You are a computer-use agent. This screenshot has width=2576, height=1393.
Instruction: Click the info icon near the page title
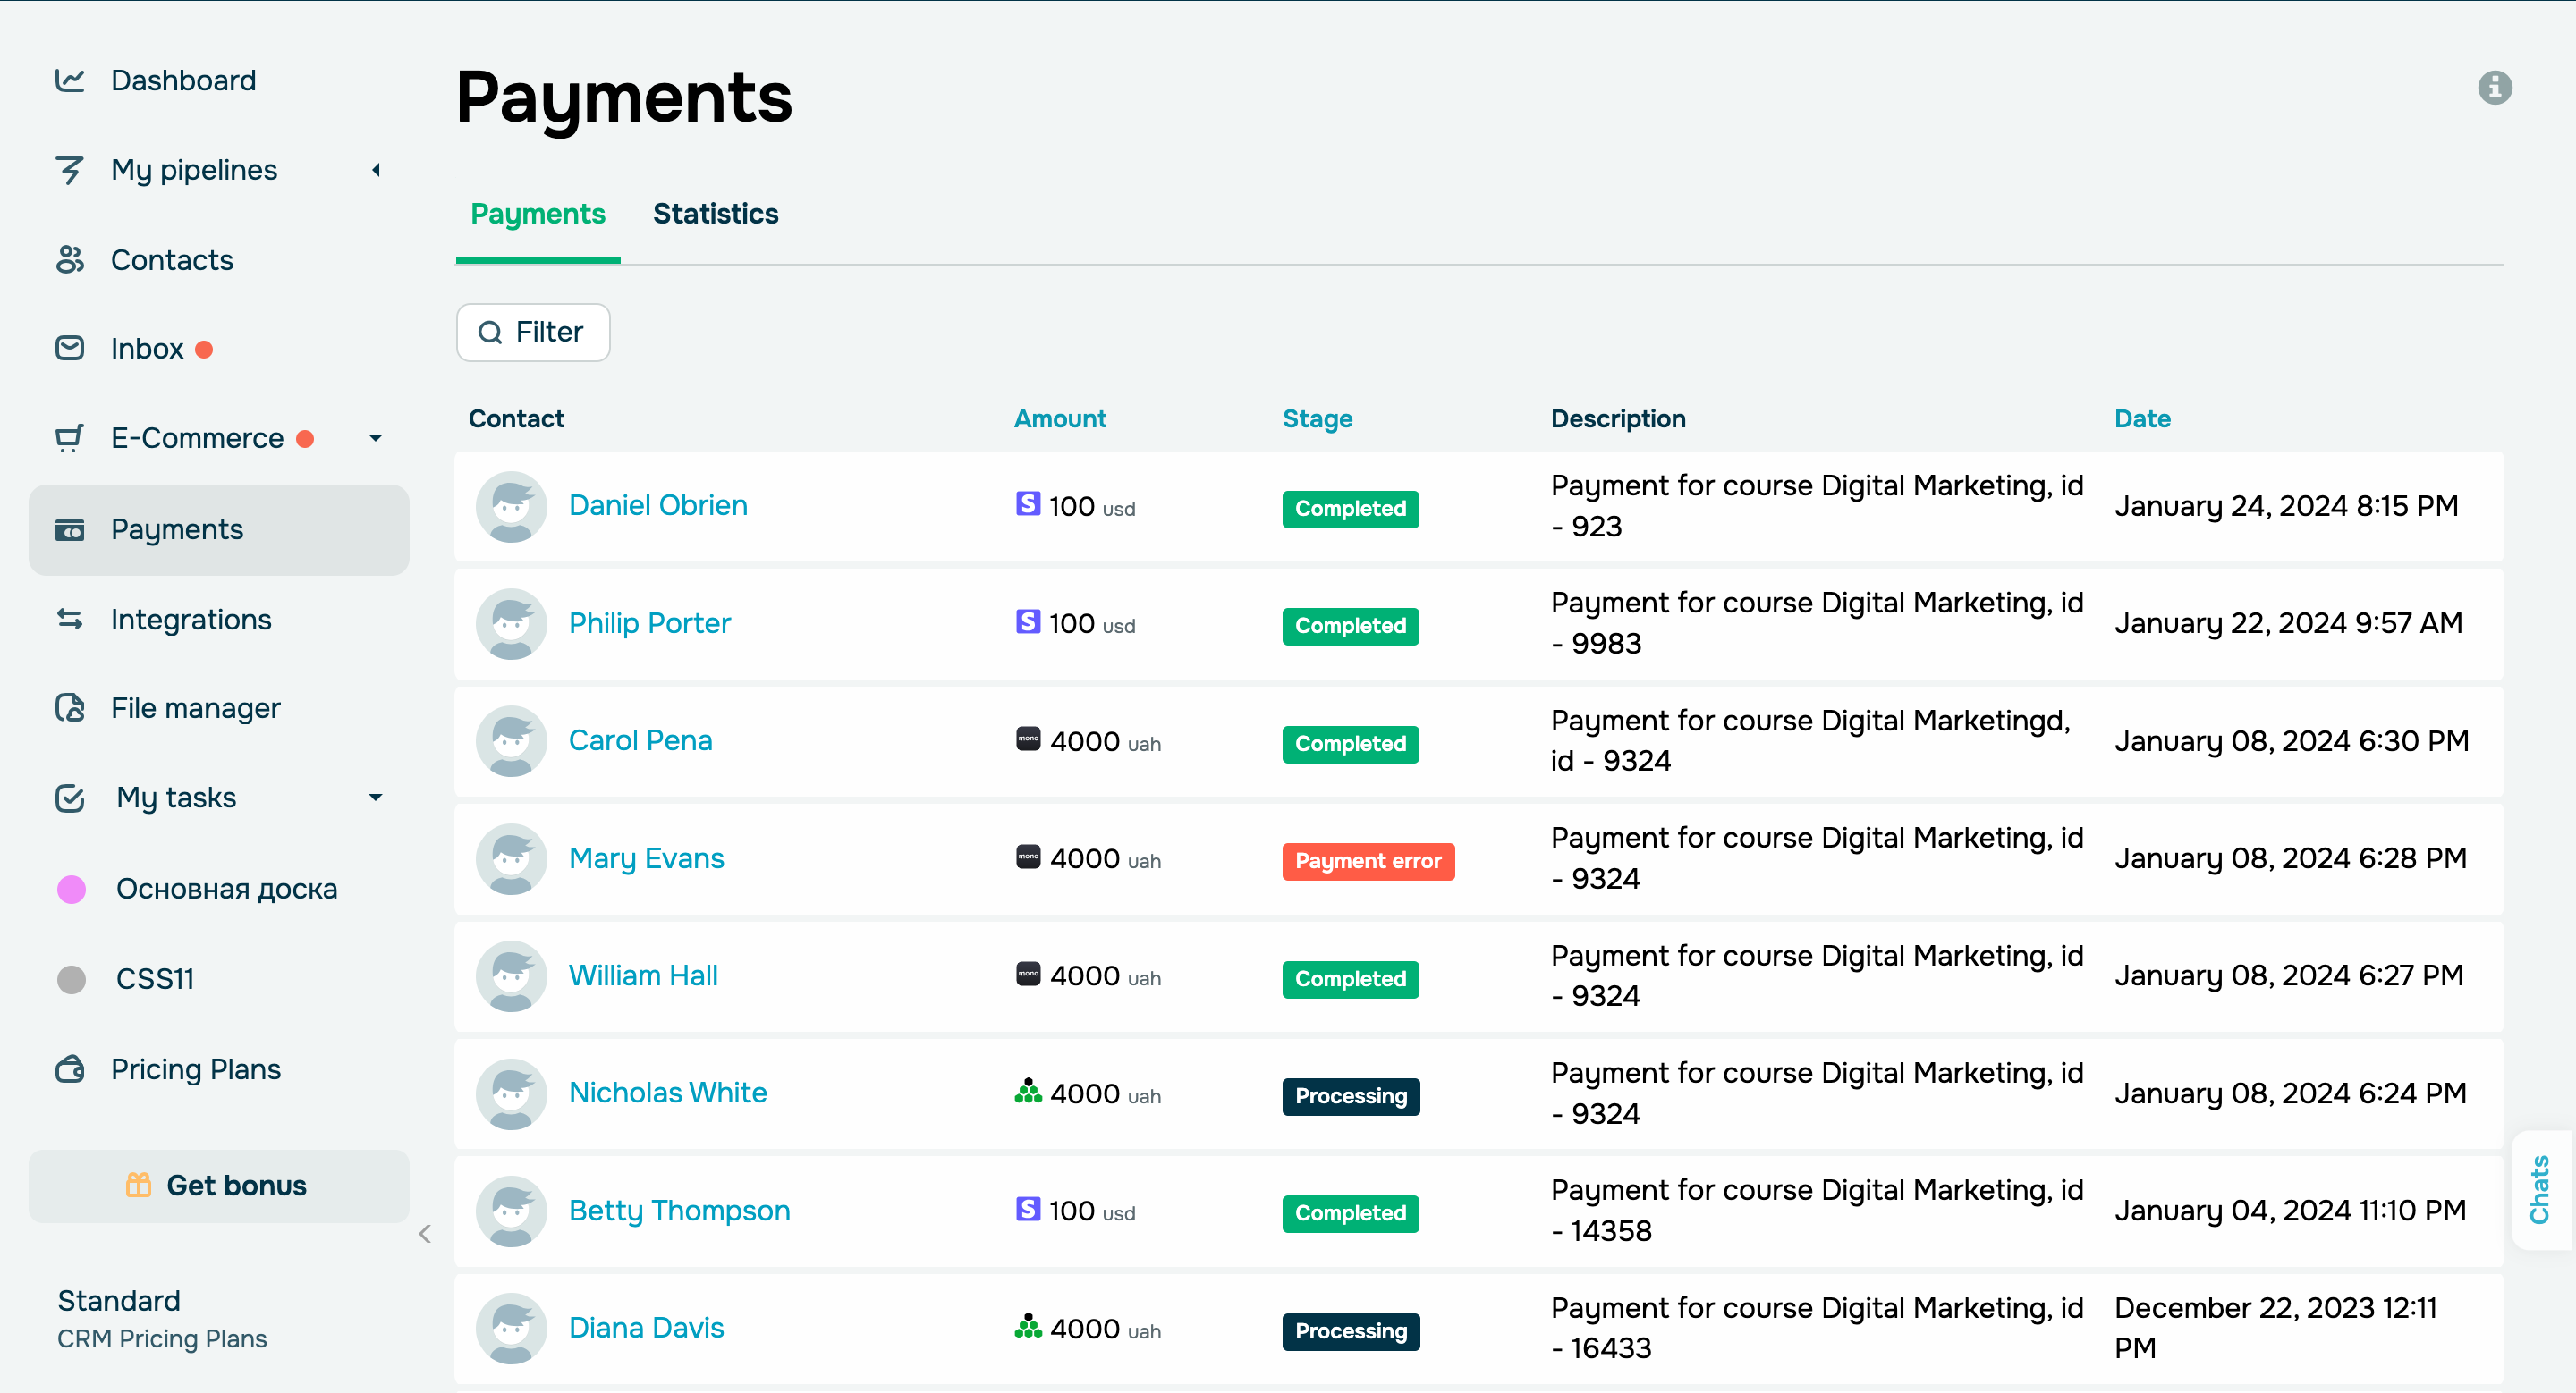point(2495,89)
